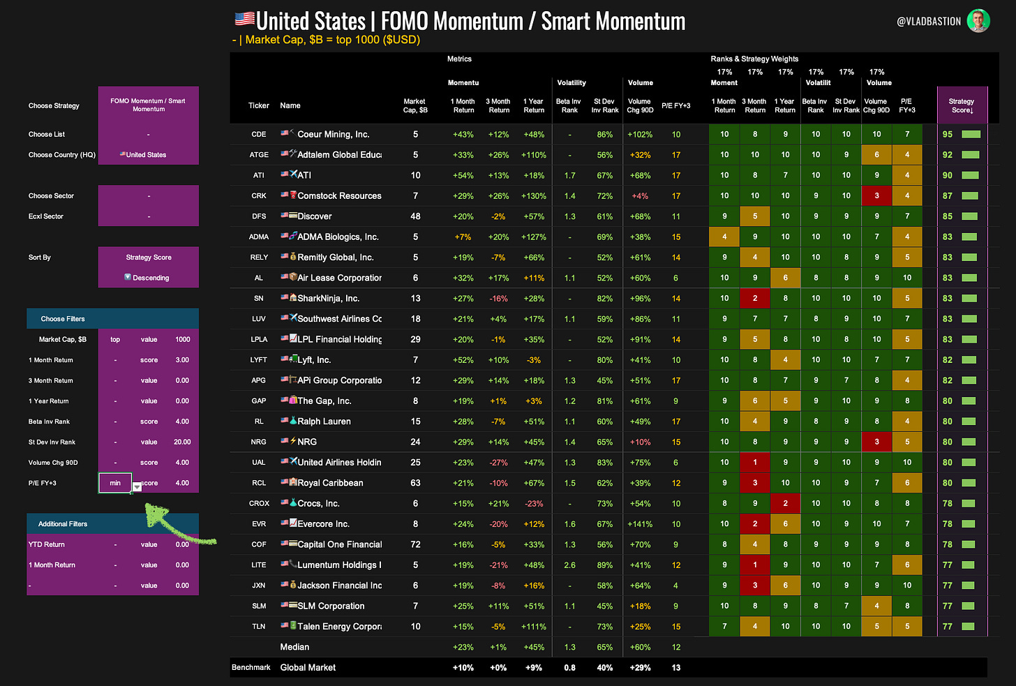Click the 'Benchmark' label in the bottom row
Viewport: 1016px width, 686px height.
pyautogui.click(x=251, y=668)
